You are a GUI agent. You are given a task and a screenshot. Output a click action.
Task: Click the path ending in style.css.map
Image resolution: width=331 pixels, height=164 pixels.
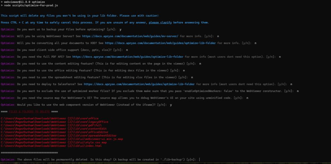pyautogui.click(x=53, y=143)
